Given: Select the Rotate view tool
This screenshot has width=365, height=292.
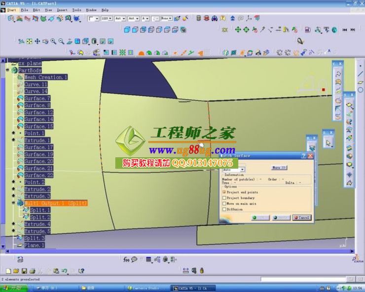Looking at the screenshot, I should click(x=45, y=41).
